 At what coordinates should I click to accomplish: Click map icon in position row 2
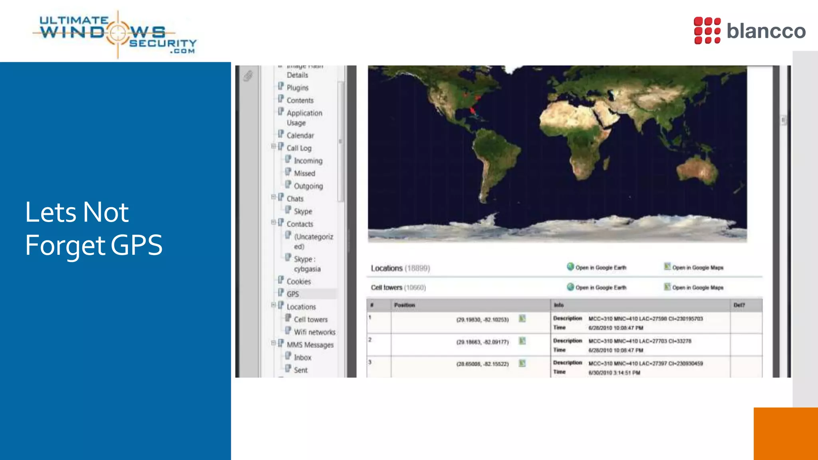click(x=522, y=341)
